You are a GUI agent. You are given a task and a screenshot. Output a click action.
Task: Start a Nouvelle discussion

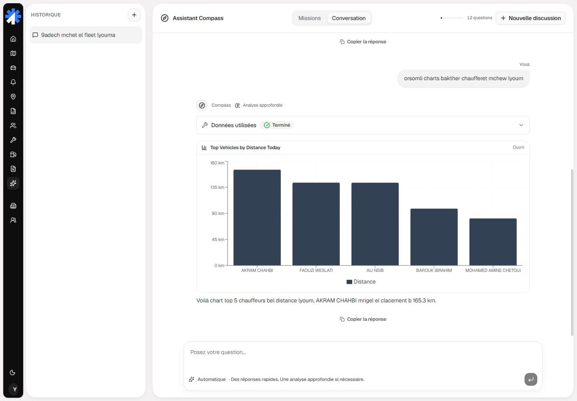531,18
